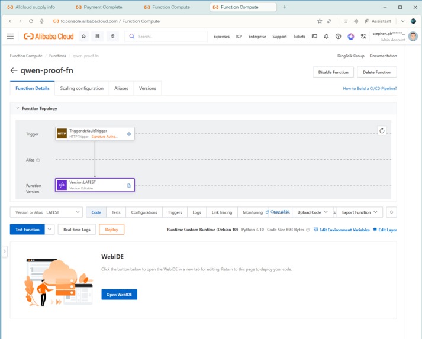
Task: Open the Upload Code dropdown
Action: point(313,212)
